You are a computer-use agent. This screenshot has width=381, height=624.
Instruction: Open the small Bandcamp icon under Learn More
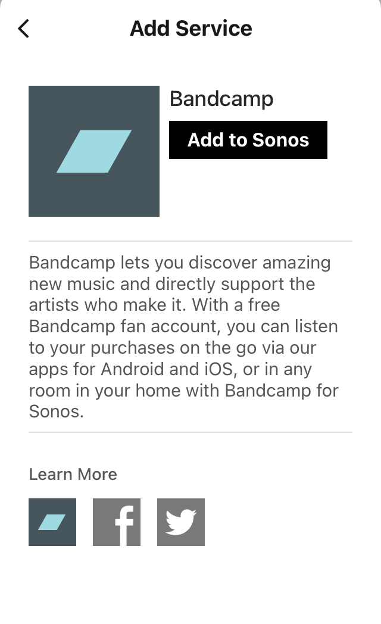tap(52, 522)
